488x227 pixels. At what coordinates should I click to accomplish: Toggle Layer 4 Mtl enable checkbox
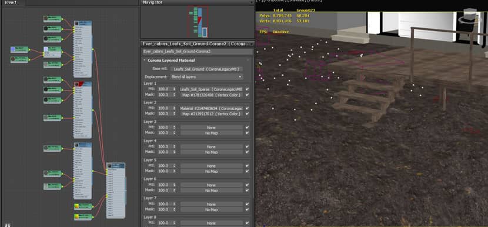(x=247, y=146)
